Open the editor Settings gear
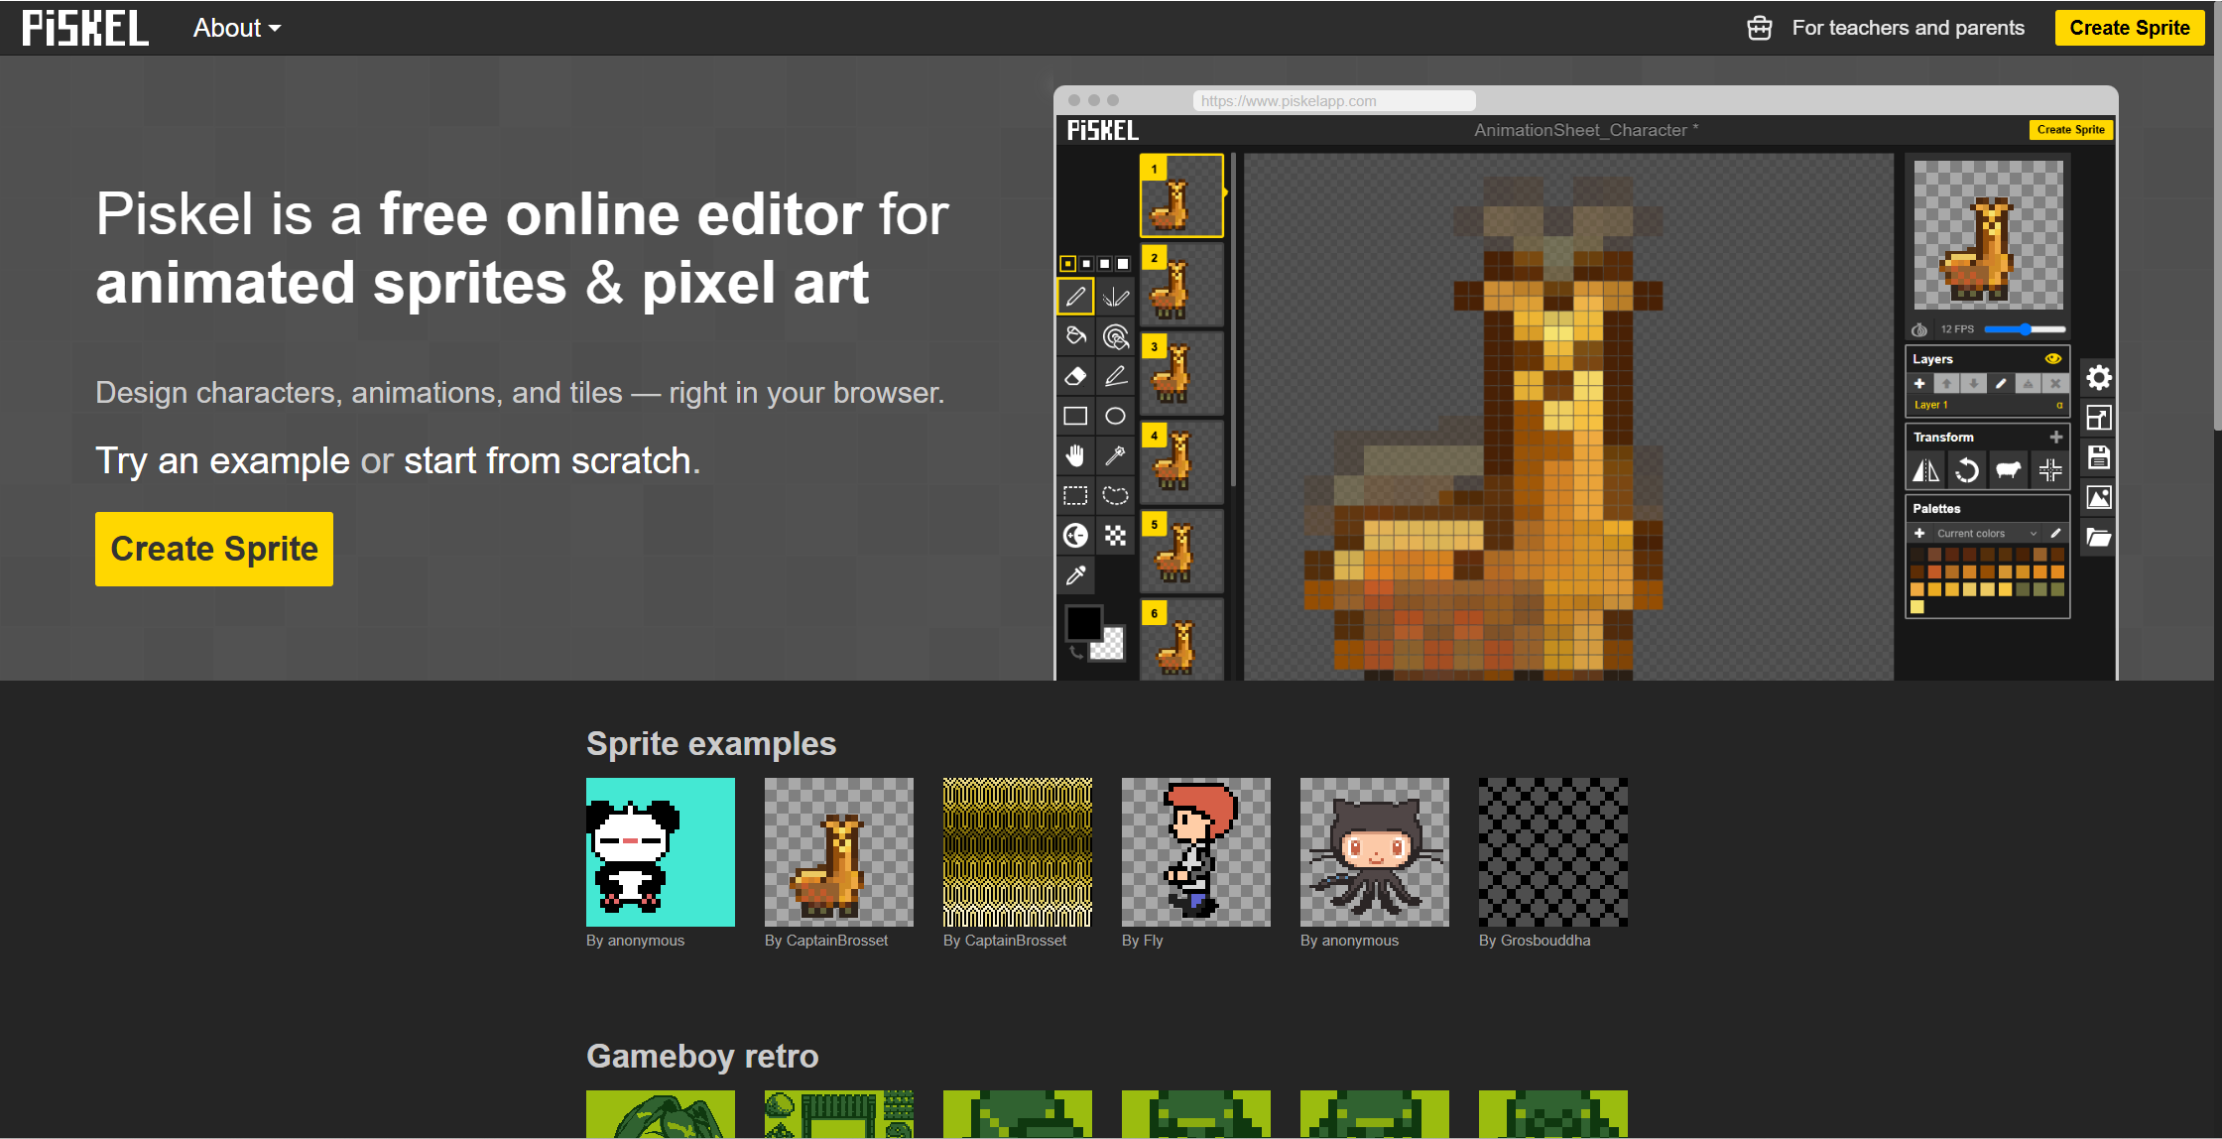 click(x=2098, y=378)
